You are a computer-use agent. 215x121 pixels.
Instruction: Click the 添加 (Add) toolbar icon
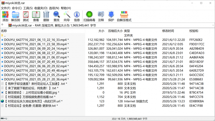(5, 16)
